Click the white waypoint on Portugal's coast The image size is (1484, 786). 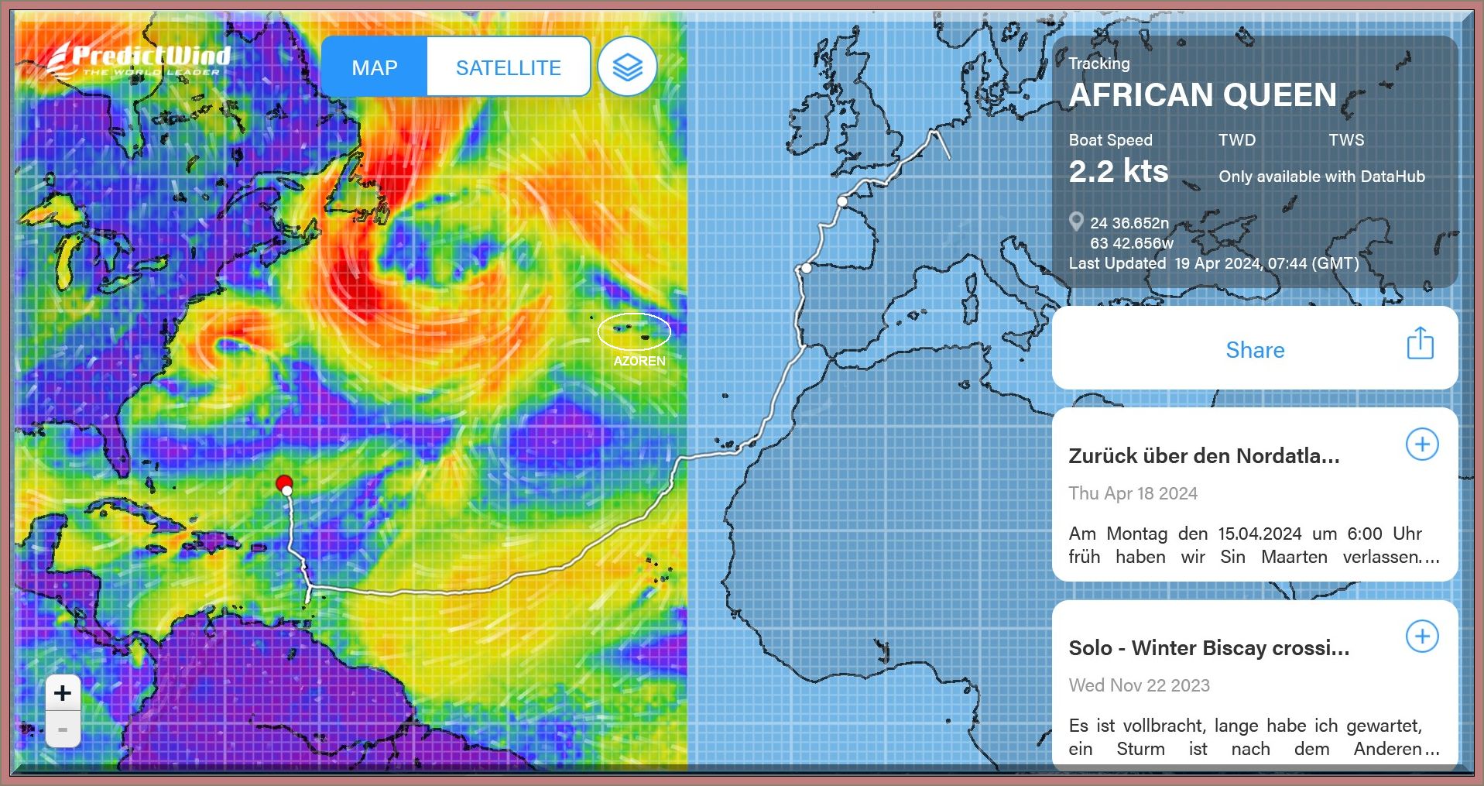click(x=806, y=268)
